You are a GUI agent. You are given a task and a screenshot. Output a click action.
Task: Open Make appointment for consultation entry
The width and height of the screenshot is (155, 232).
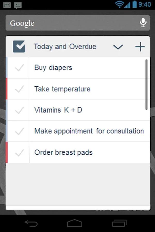click(x=89, y=131)
